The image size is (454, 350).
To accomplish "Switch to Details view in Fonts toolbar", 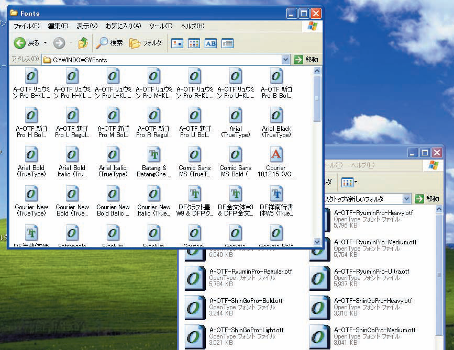I will pos(228,43).
